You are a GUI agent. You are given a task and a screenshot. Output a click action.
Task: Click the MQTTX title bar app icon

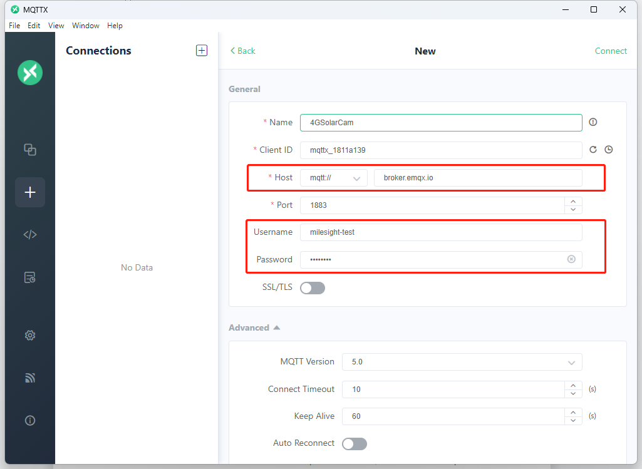click(x=15, y=9)
